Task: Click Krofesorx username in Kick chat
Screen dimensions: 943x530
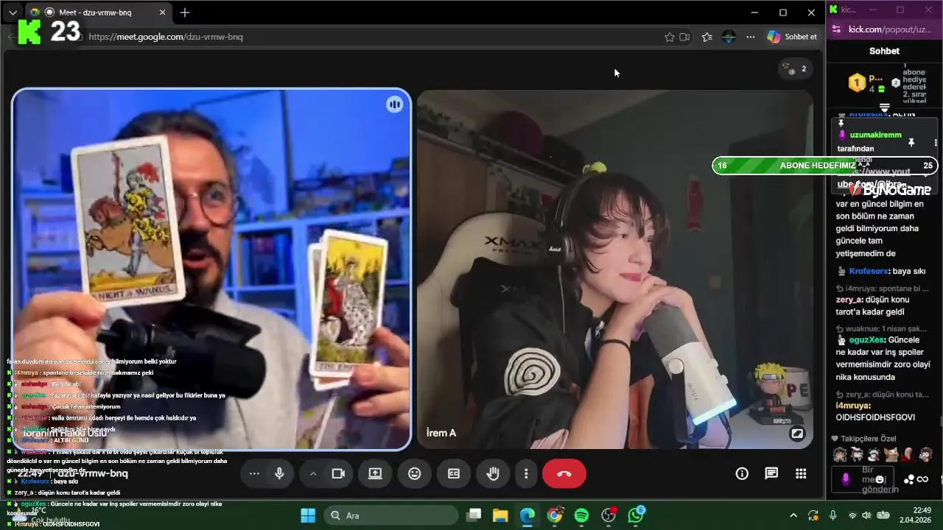Action: (869, 271)
